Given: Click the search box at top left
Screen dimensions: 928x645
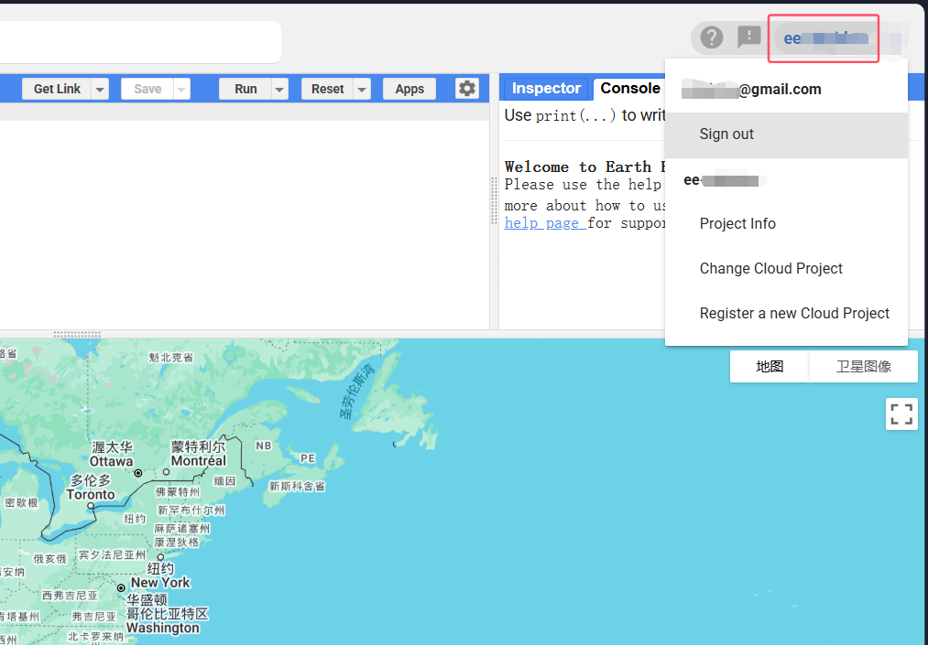Looking at the screenshot, I should 137,41.
